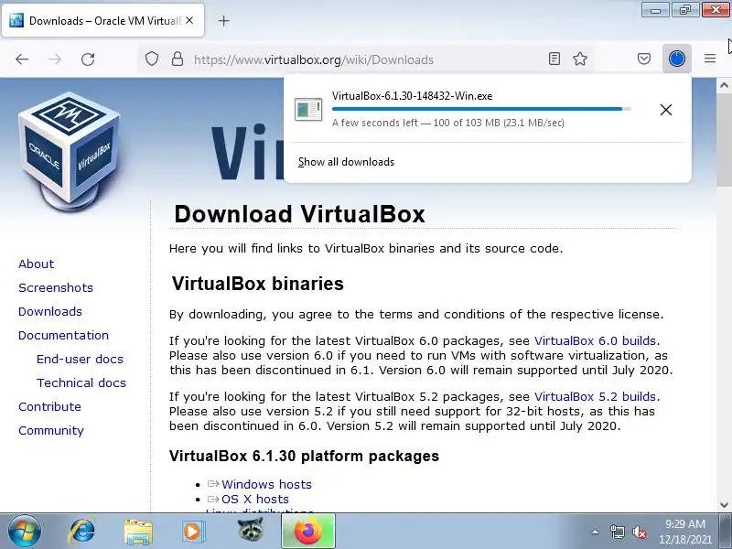Click the VirtualBox exe file icon in downloads panel
This screenshot has height=549, width=732.
[x=308, y=109]
